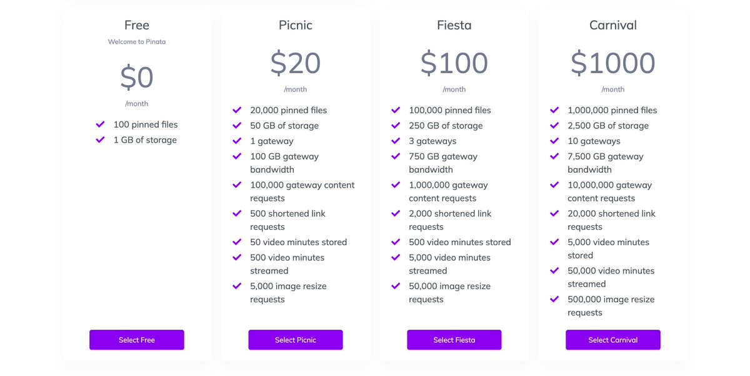Viewport: 750px width, 376px height.
Task: Pick the Select Fiesta plan button
Action: point(454,340)
